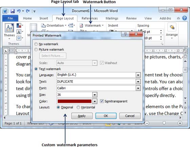Open Microsoft Word Help question mark icon
The image size is (190, 147).
click(185, 18)
